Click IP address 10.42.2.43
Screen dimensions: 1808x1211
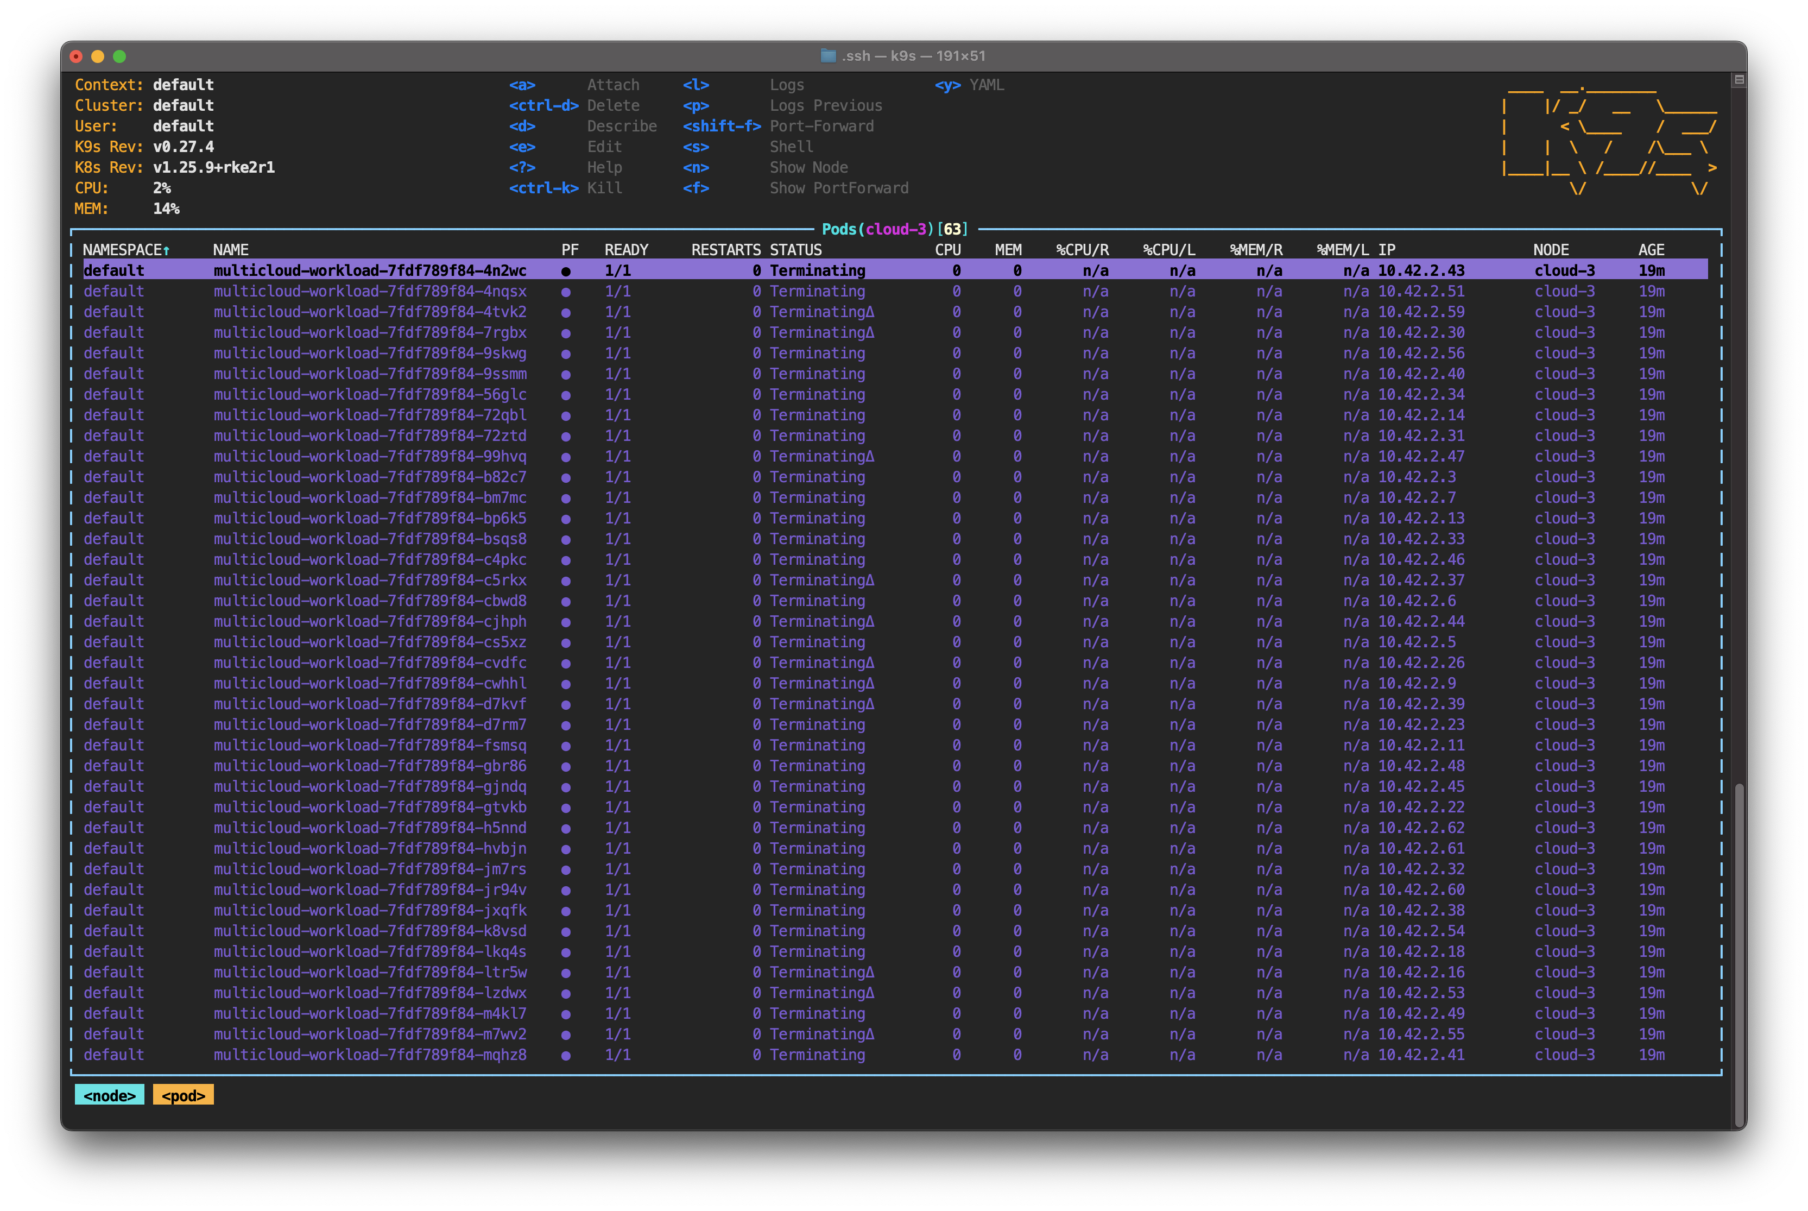pos(1421,271)
